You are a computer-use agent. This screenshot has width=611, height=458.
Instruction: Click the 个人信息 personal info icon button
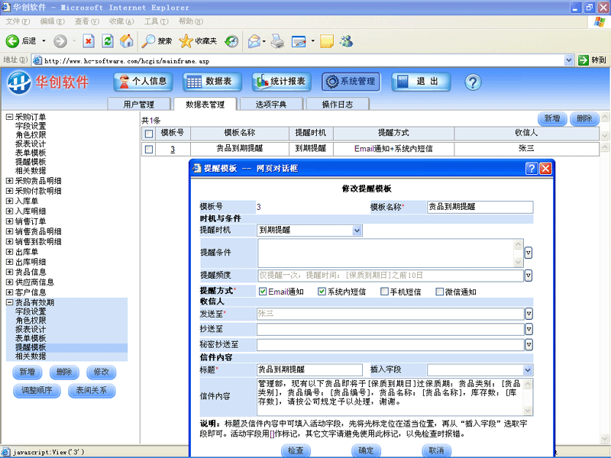pyautogui.click(x=143, y=82)
